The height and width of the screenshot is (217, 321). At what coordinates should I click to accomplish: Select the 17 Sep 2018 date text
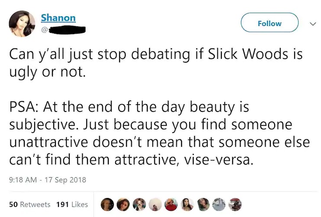tap(65, 180)
